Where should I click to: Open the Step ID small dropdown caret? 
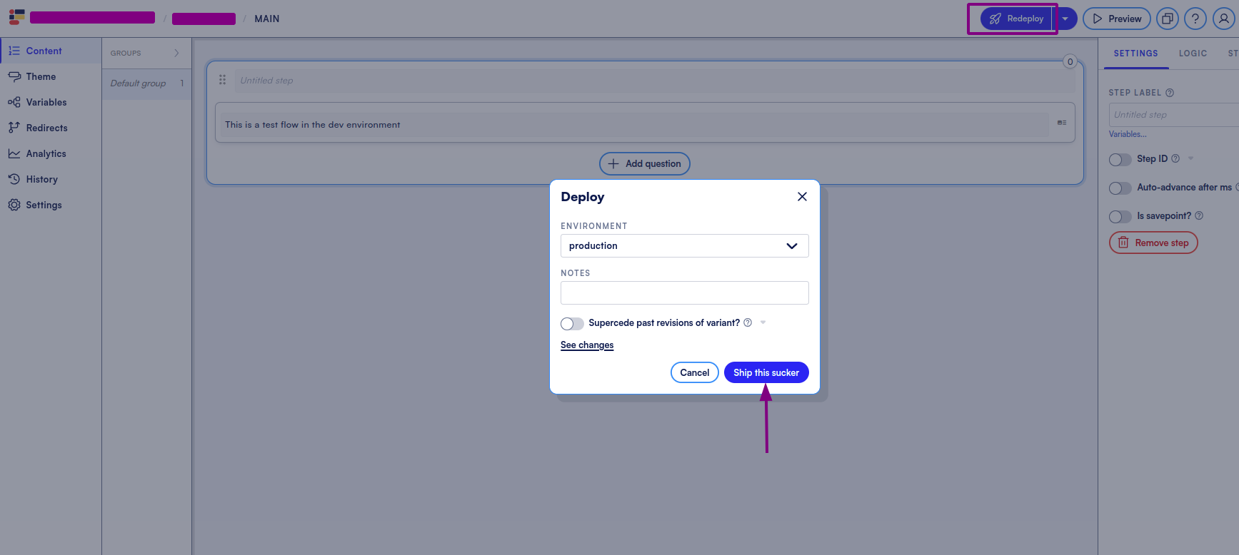click(1190, 158)
